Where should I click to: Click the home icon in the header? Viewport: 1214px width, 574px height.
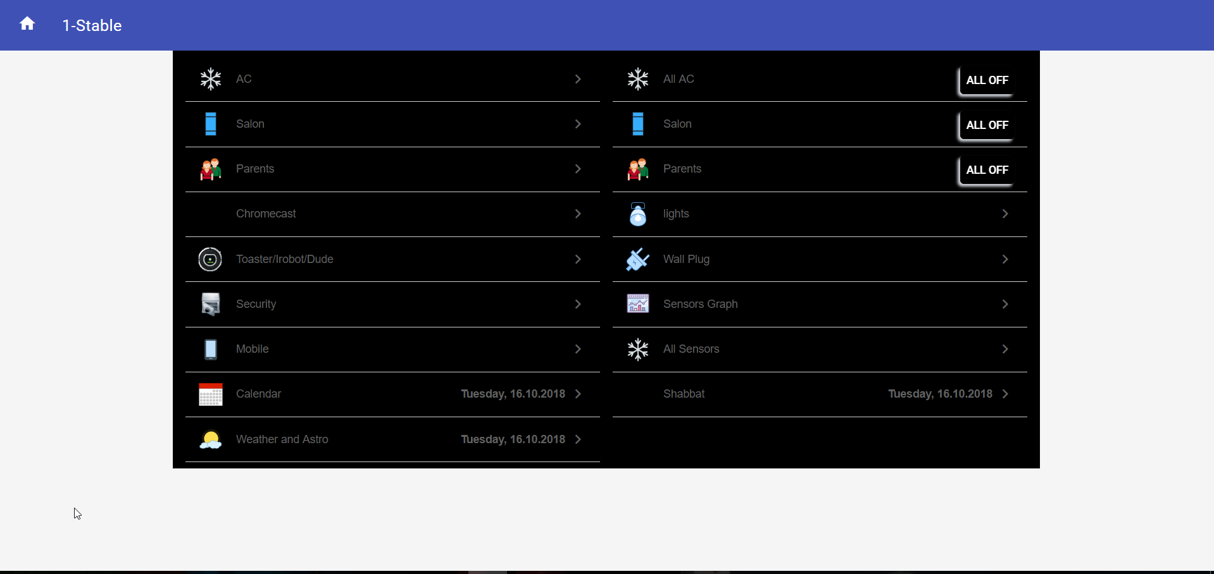(27, 24)
